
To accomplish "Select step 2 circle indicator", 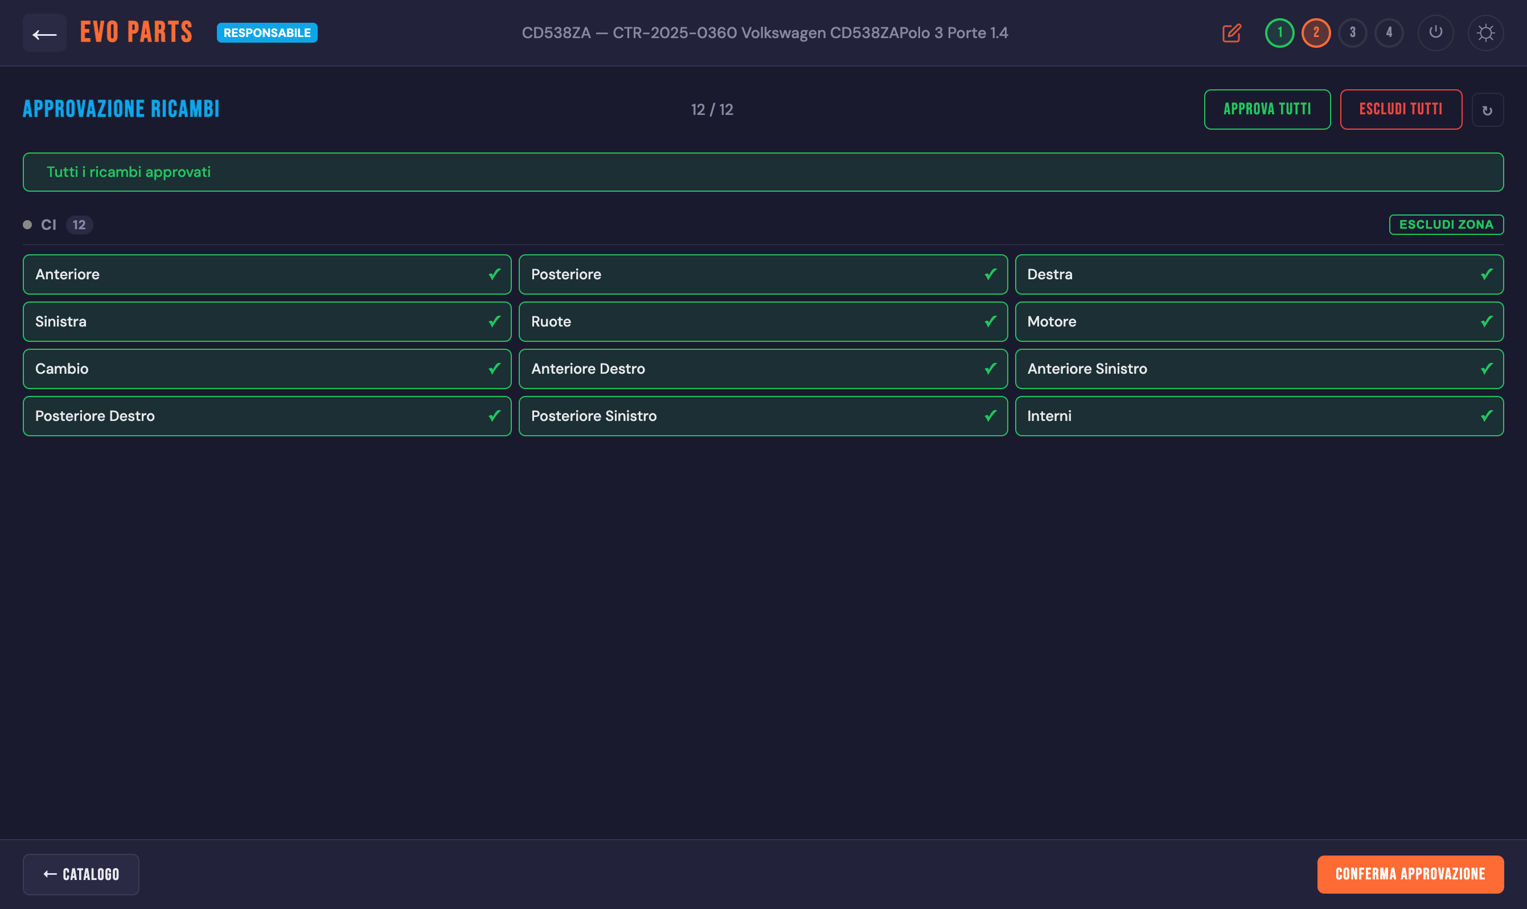I will [x=1316, y=33].
